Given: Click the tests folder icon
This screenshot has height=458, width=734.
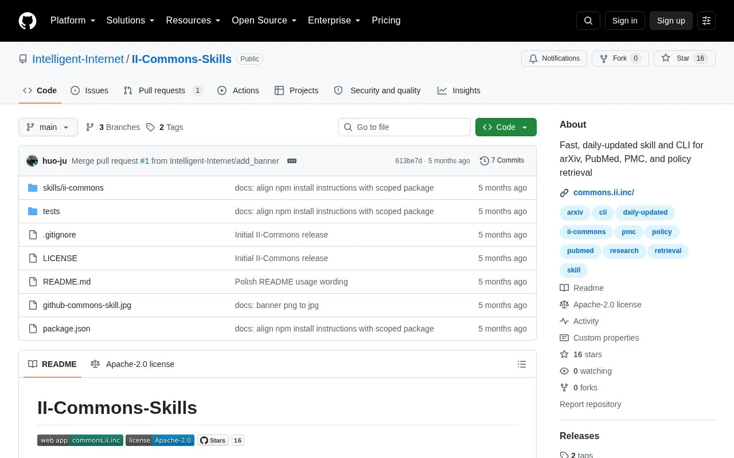Looking at the screenshot, I should (33, 211).
